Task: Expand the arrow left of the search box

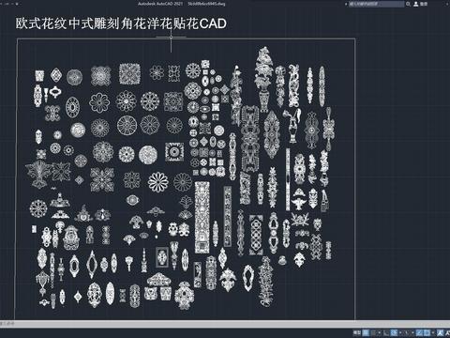Action: [346, 4]
